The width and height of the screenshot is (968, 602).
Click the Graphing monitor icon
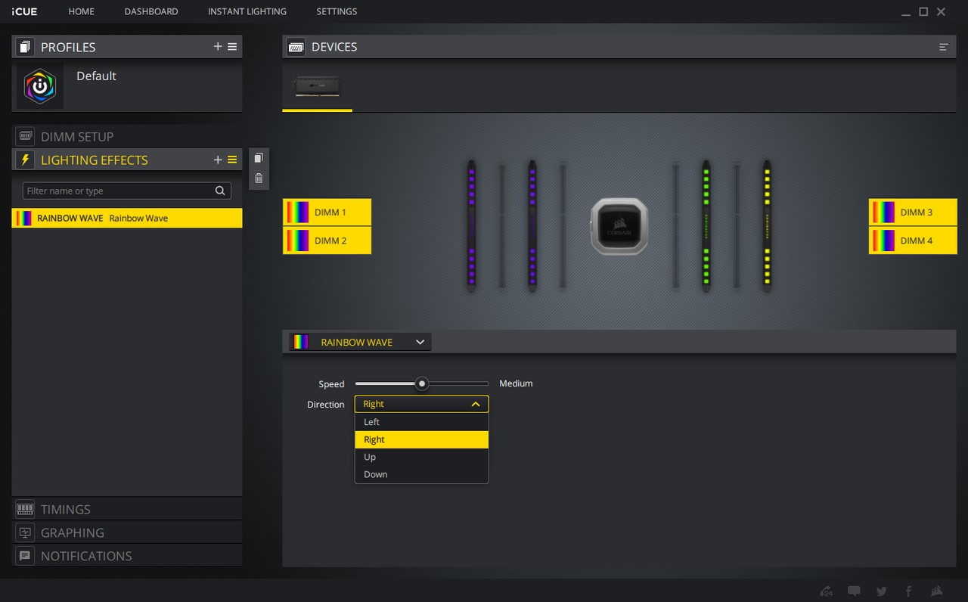click(x=25, y=532)
